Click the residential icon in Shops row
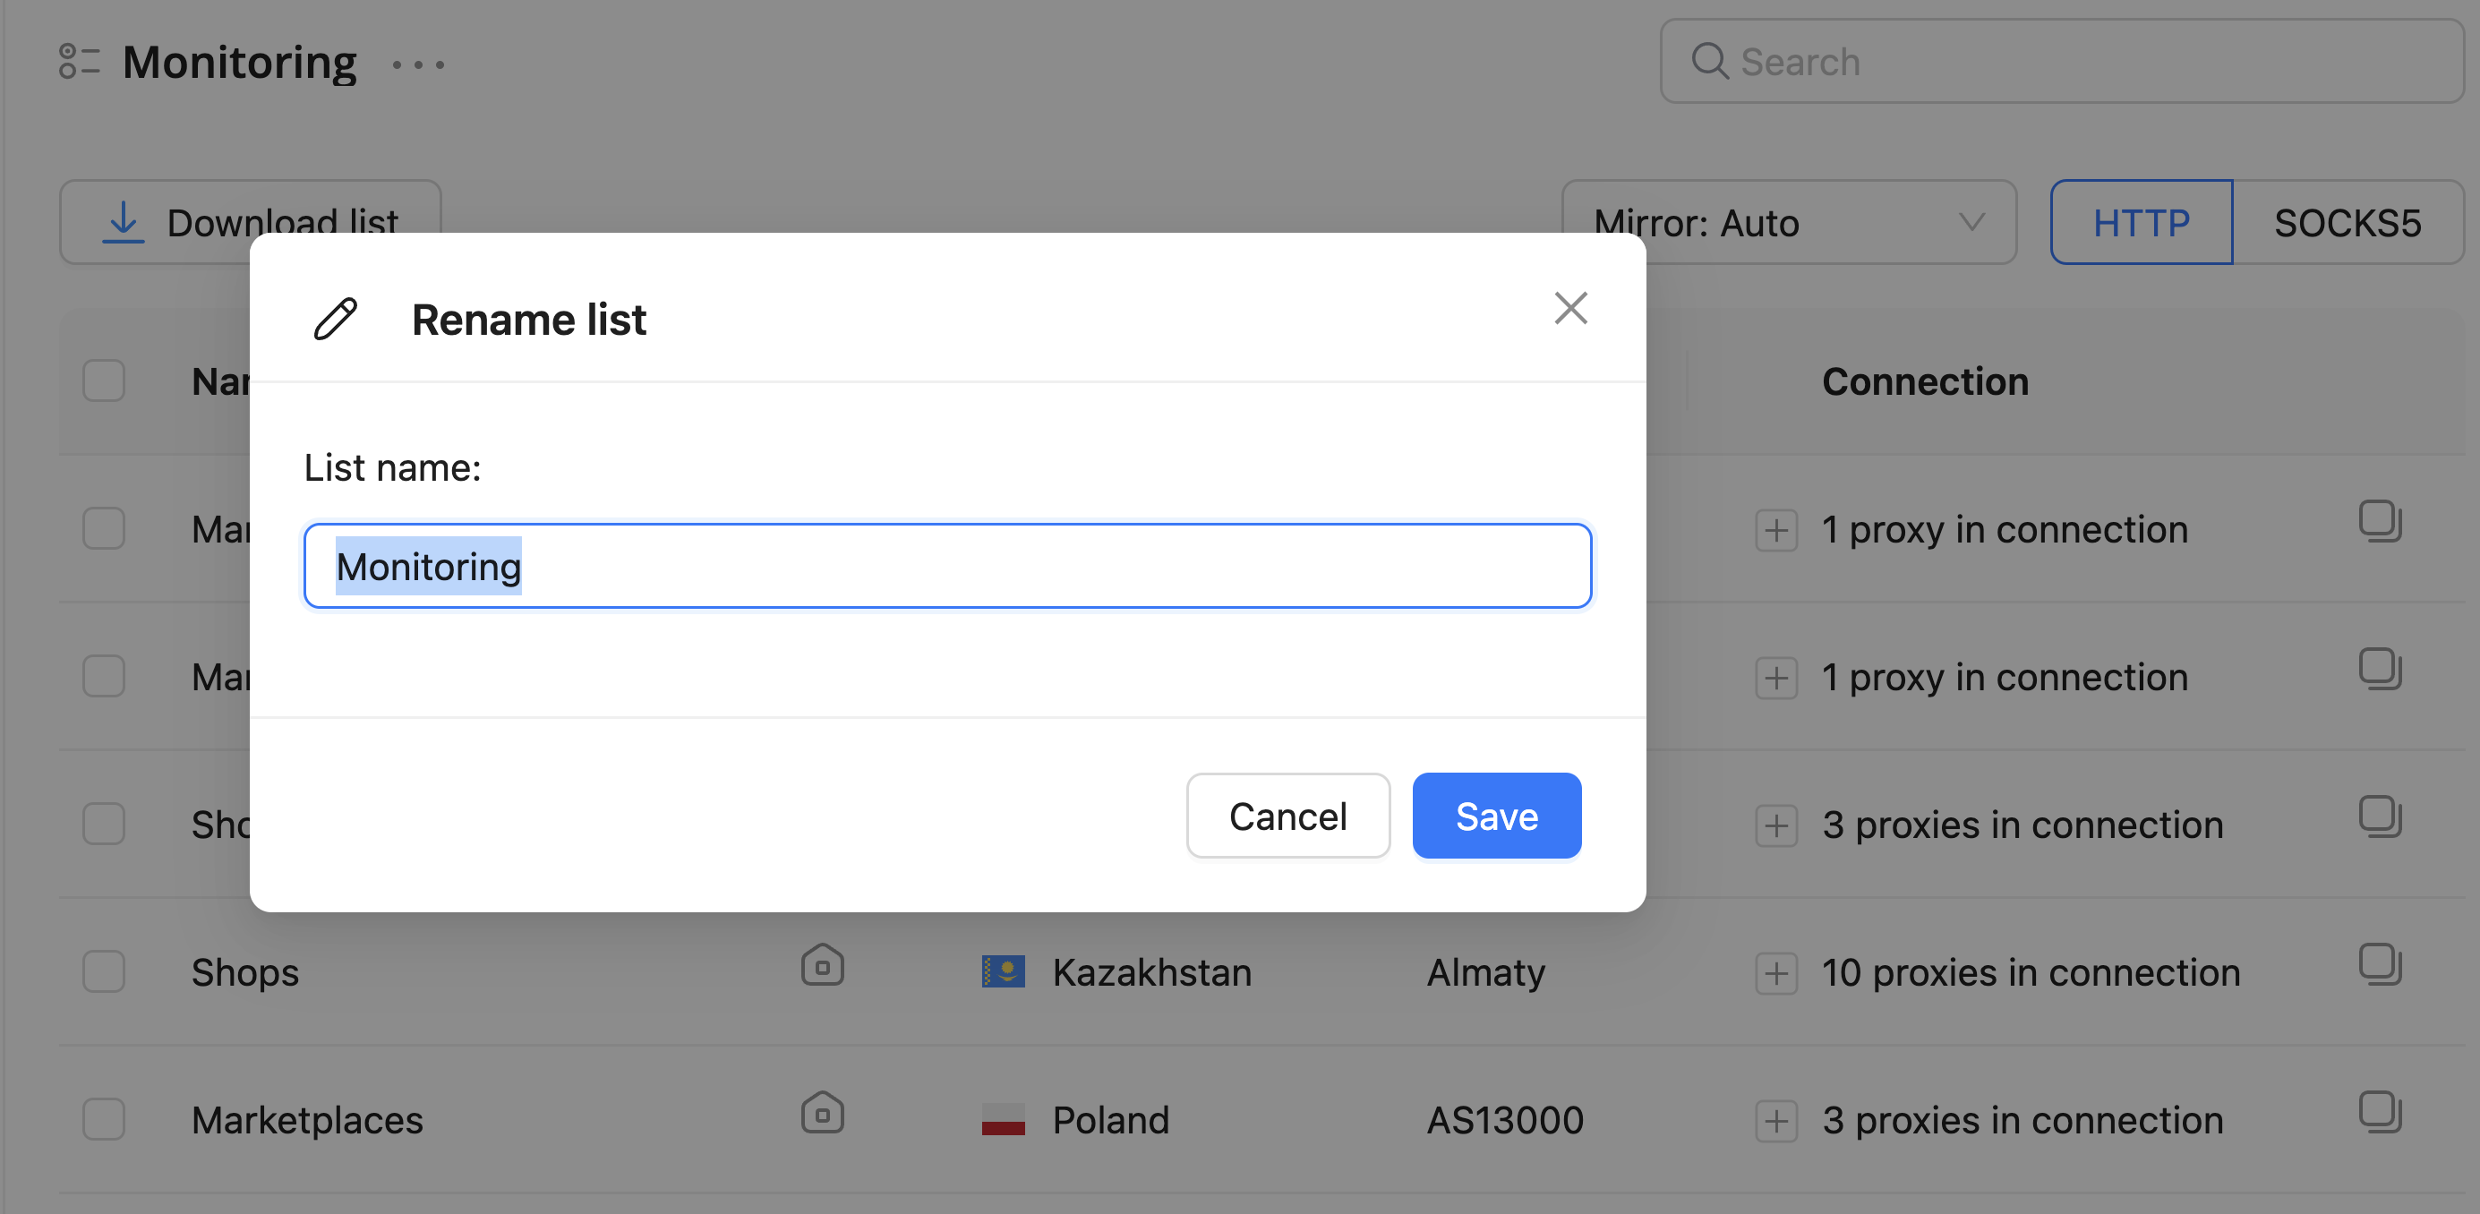Viewport: 2480px width, 1214px height. point(822,966)
